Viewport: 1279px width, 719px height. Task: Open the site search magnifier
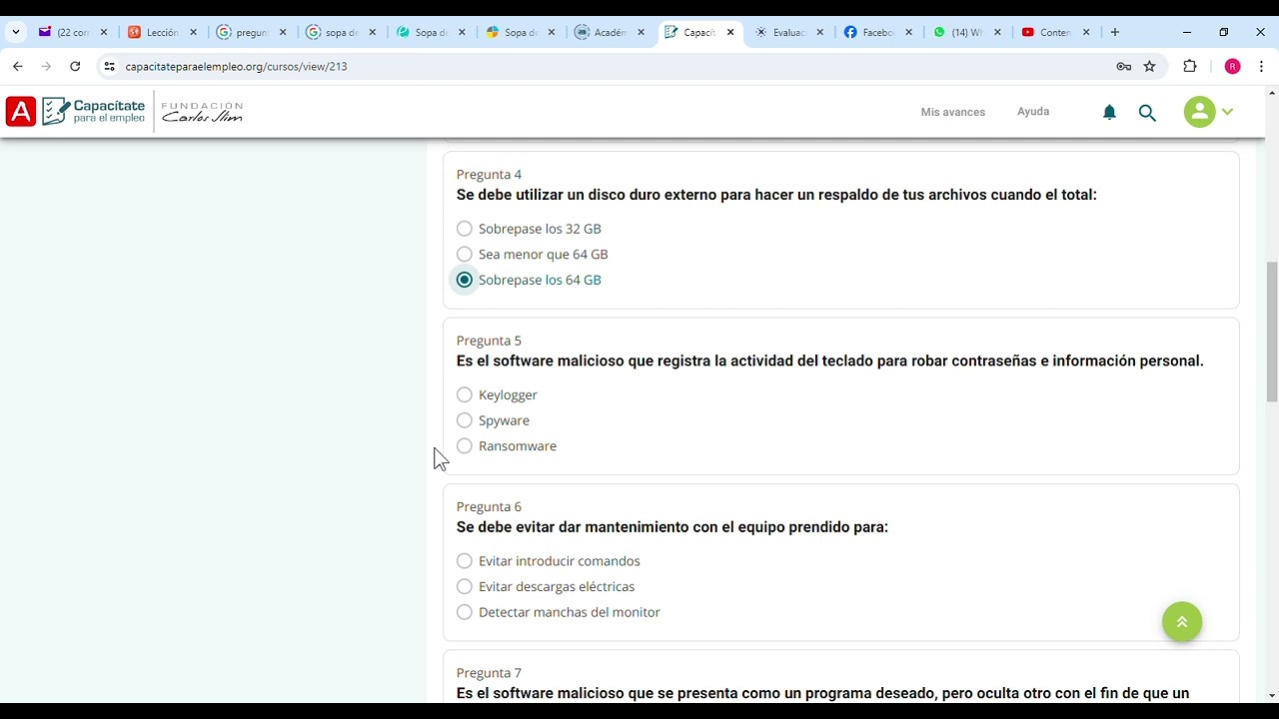1147,113
